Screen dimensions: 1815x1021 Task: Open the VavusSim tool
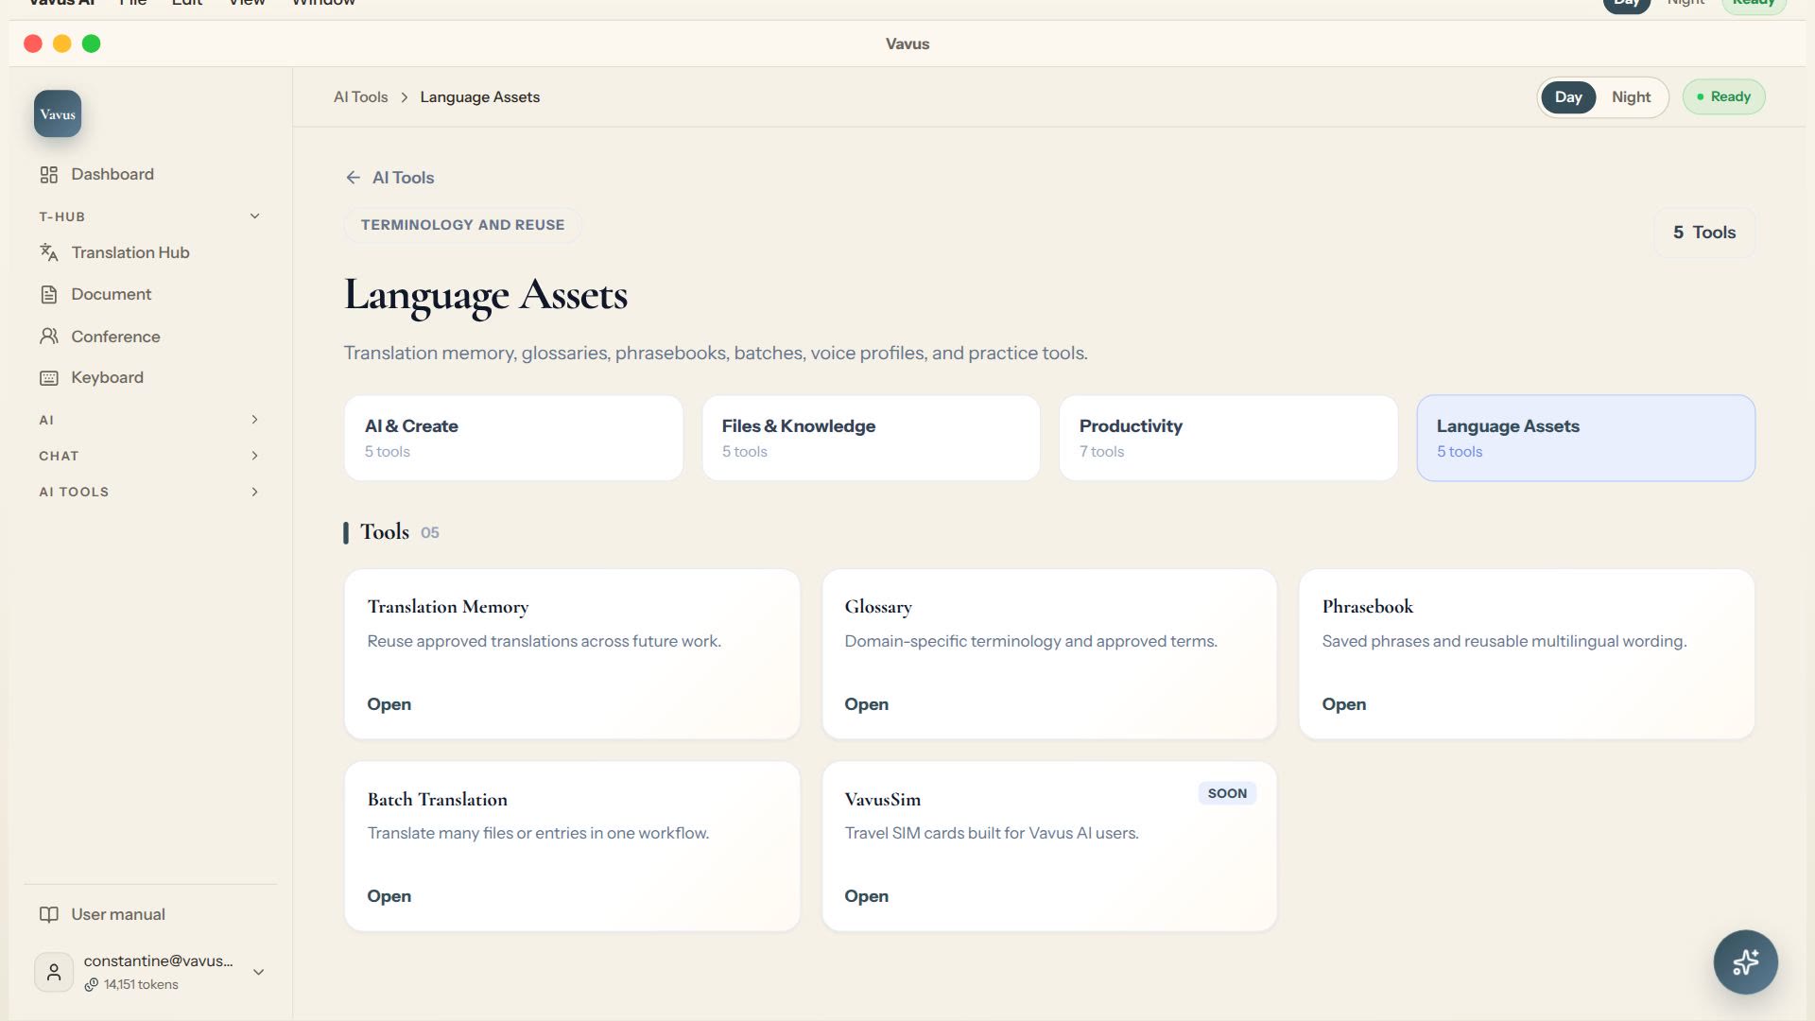(866, 896)
